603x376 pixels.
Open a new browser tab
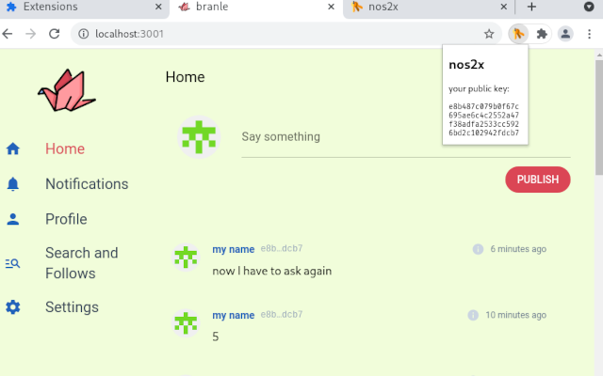point(531,7)
